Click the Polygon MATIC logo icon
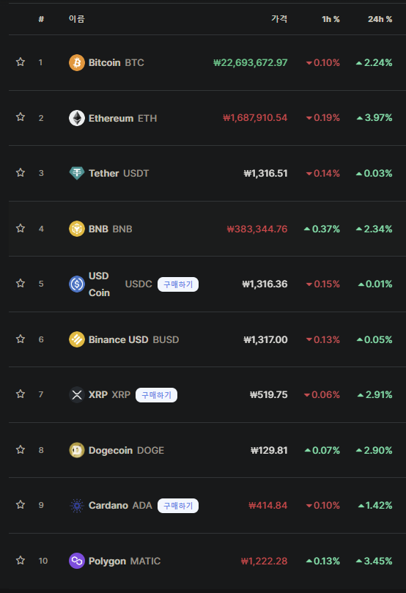Screen dimensions: 406x593 pos(77,561)
